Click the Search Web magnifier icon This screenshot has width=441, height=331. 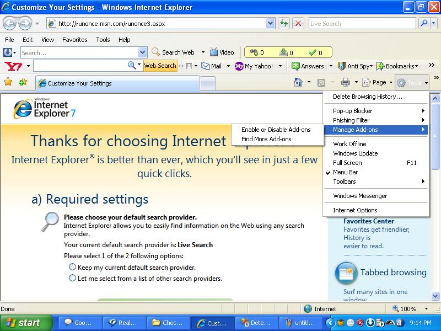click(x=155, y=52)
